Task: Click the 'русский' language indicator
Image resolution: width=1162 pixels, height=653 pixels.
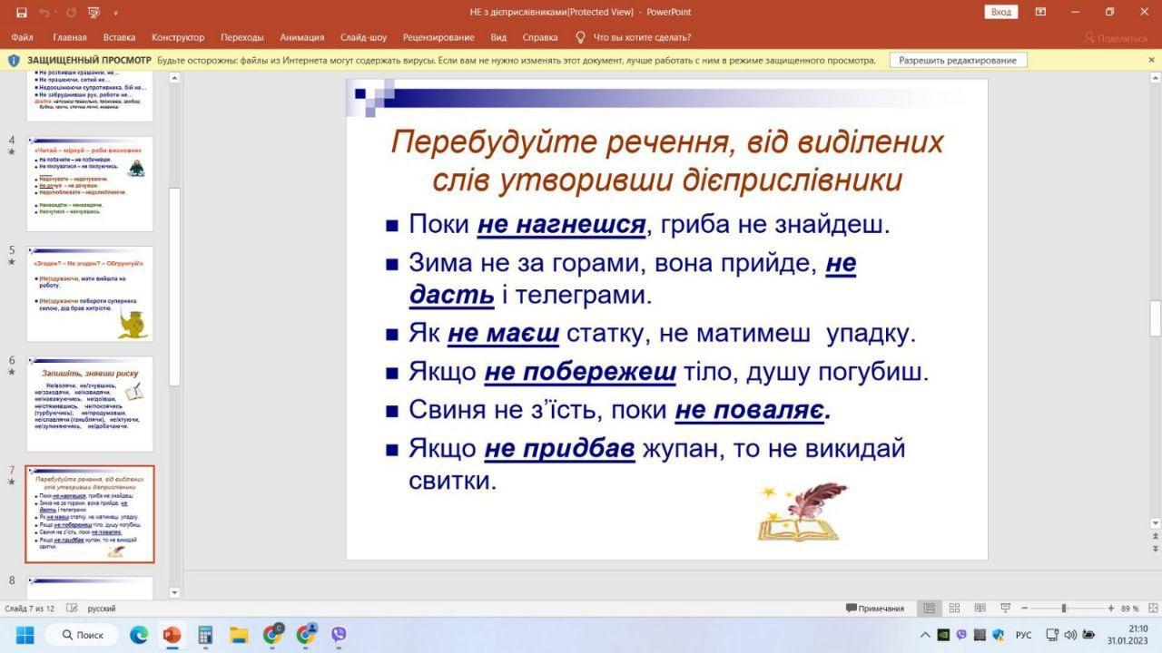Action: coord(101,609)
